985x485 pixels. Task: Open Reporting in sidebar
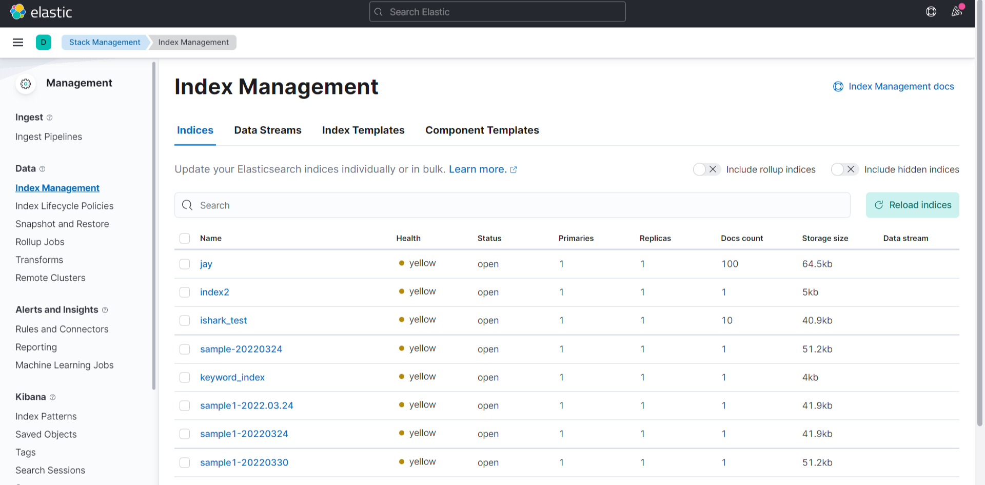pyautogui.click(x=36, y=347)
